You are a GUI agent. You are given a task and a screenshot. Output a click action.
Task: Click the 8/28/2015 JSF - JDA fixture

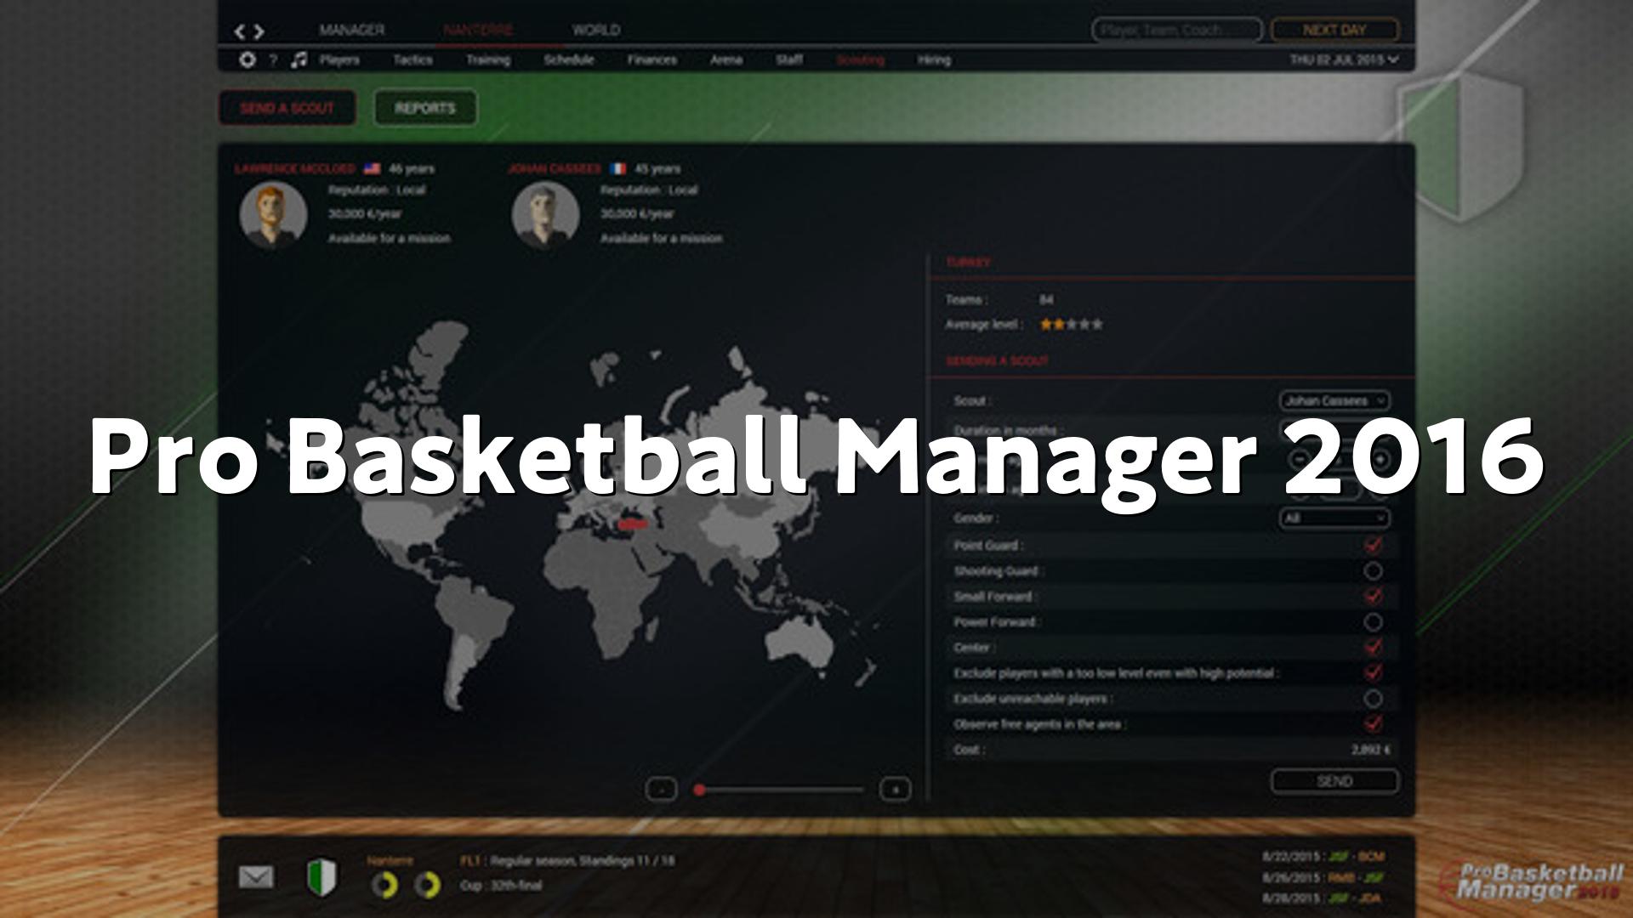[1323, 898]
